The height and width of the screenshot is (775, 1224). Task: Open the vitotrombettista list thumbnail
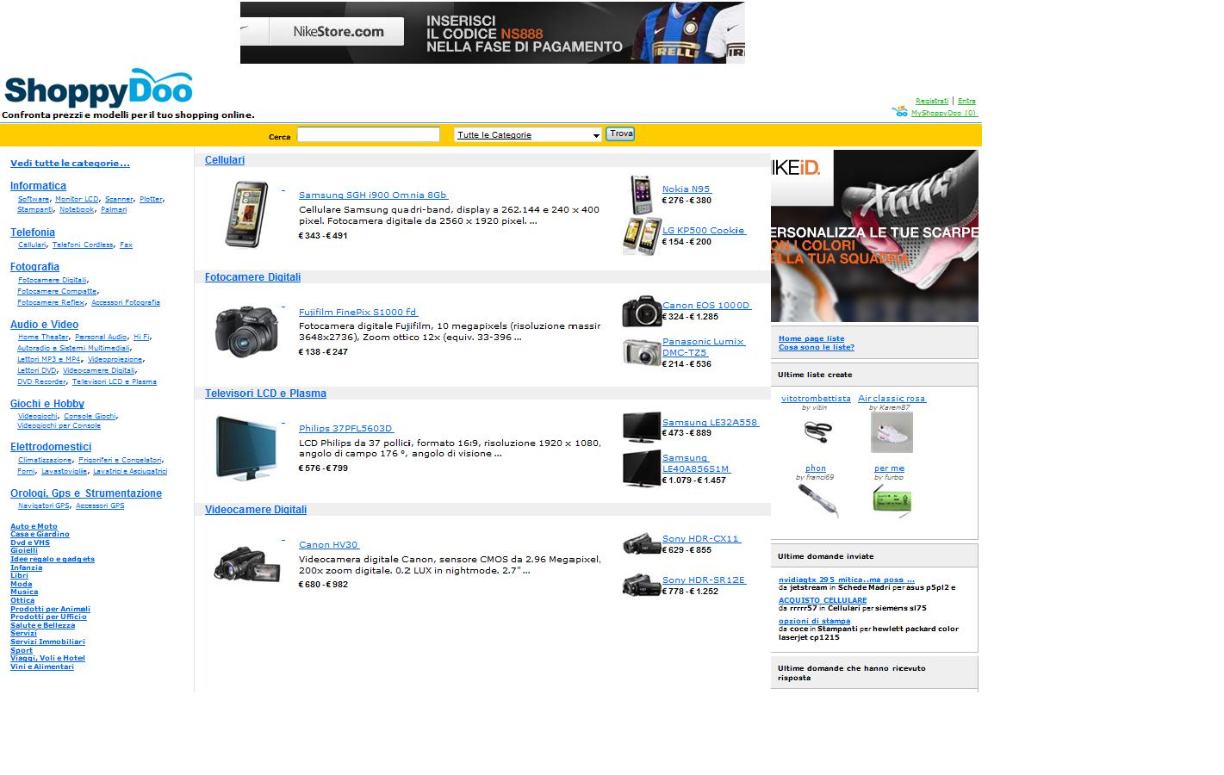pyautogui.click(x=816, y=431)
